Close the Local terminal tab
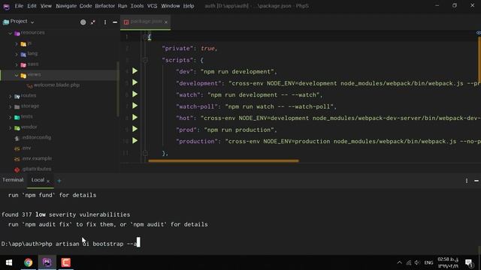This screenshot has height=270, width=481. (x=48, y=181)
